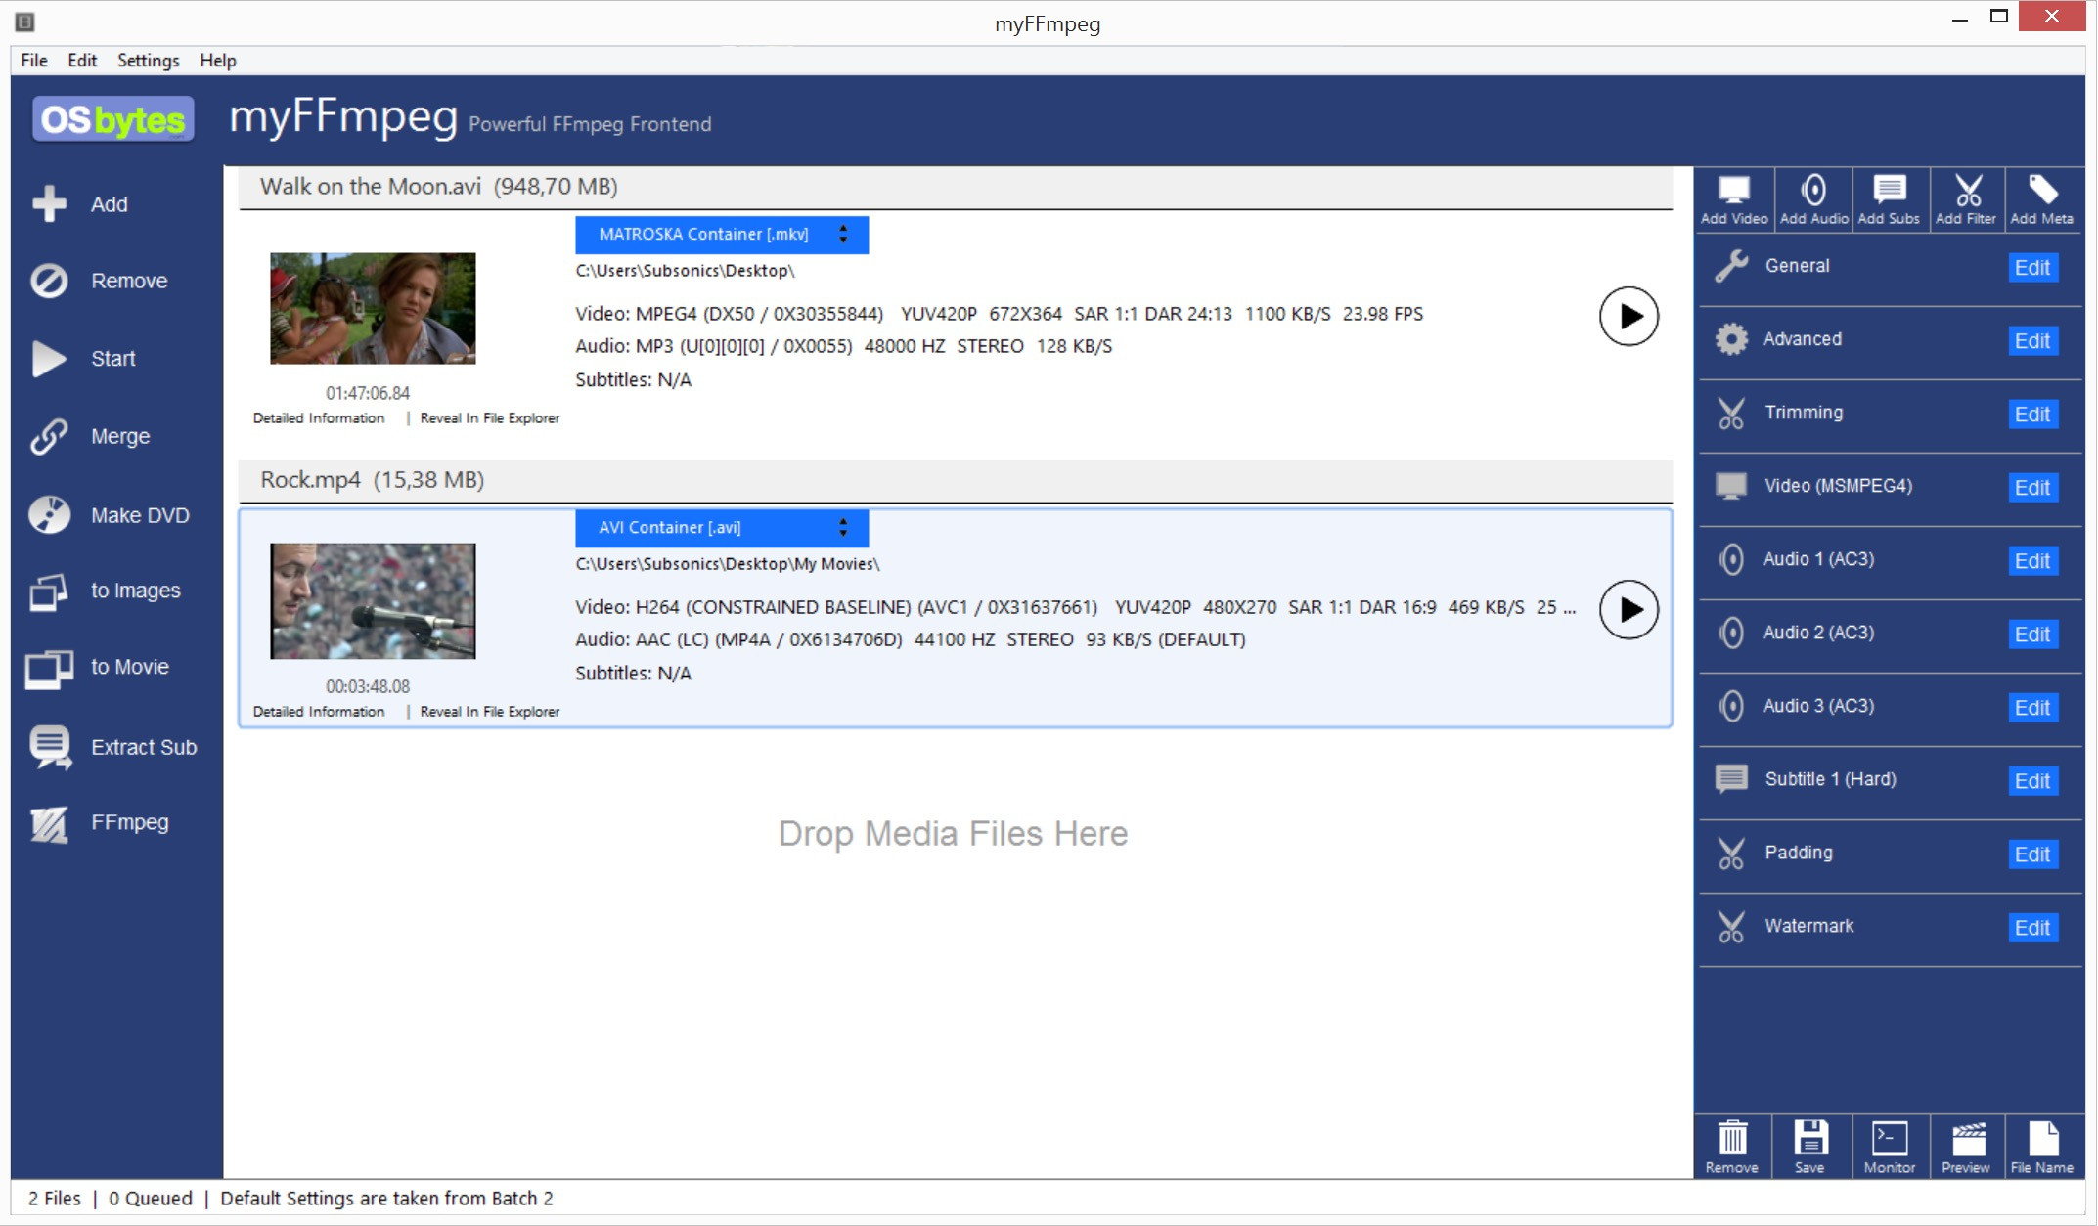Open Detailed Information for Walk on the Moon.avi
Viewport: 2098px width, 1226px height.
click(319, 418)
